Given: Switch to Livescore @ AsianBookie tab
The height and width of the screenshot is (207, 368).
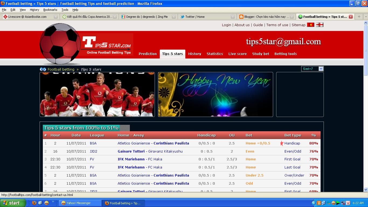Looking at the screenshot, I should 30,17.
